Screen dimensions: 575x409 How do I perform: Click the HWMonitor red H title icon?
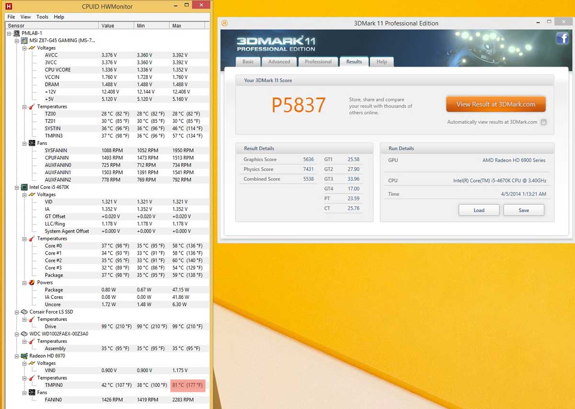point(8,7)
